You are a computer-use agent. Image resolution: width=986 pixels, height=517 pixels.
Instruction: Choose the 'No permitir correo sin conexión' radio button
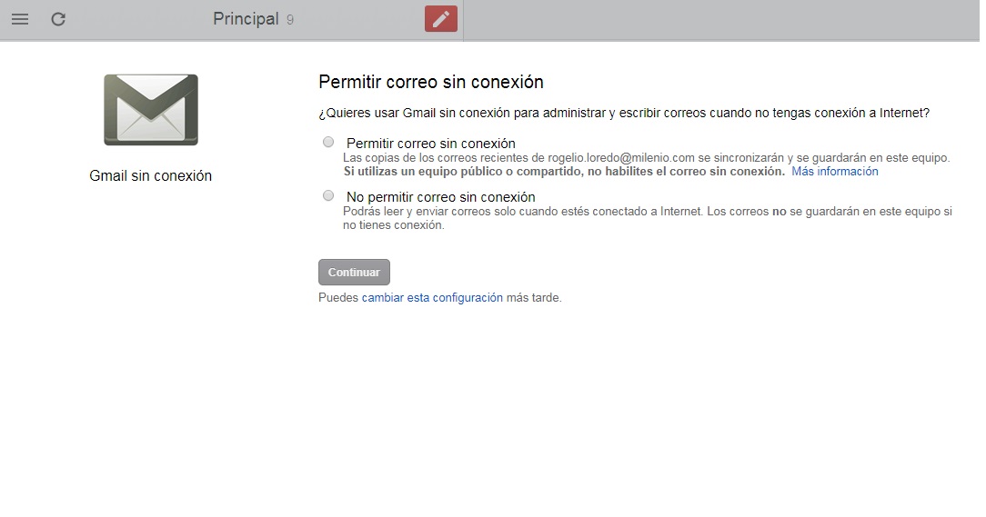[x=328, y=195]
